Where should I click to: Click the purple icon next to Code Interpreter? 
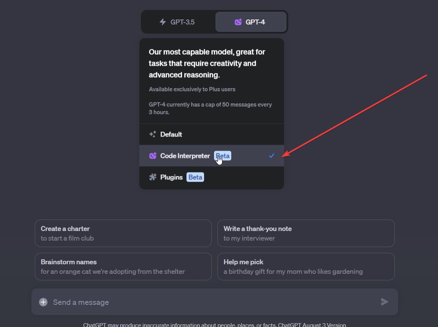pyautogui.click(x=153, y=156)
